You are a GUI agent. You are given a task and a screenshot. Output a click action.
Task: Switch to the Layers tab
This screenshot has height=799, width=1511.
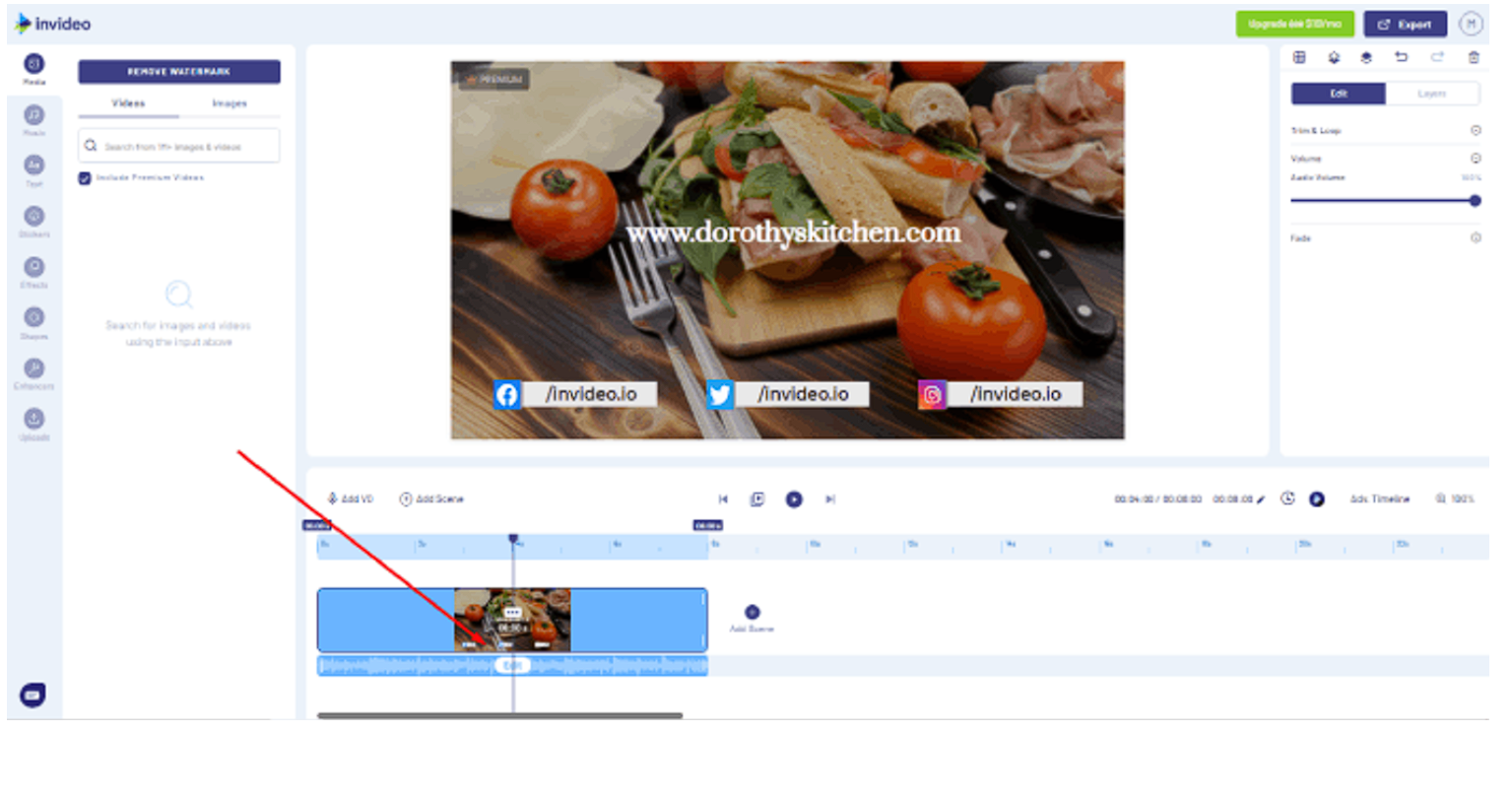click(1432, 94)
